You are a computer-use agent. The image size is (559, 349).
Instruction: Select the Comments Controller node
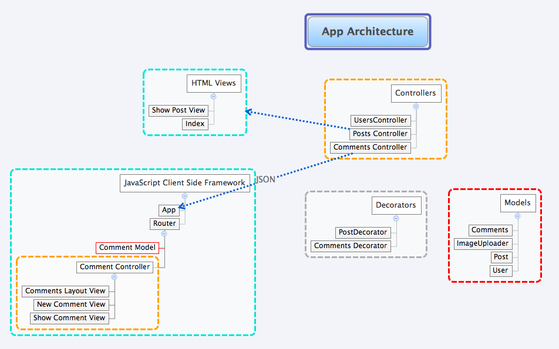point(370,147)
